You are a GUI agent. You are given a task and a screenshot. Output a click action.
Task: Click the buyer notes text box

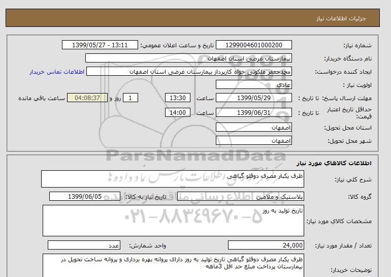pos(173,265)
